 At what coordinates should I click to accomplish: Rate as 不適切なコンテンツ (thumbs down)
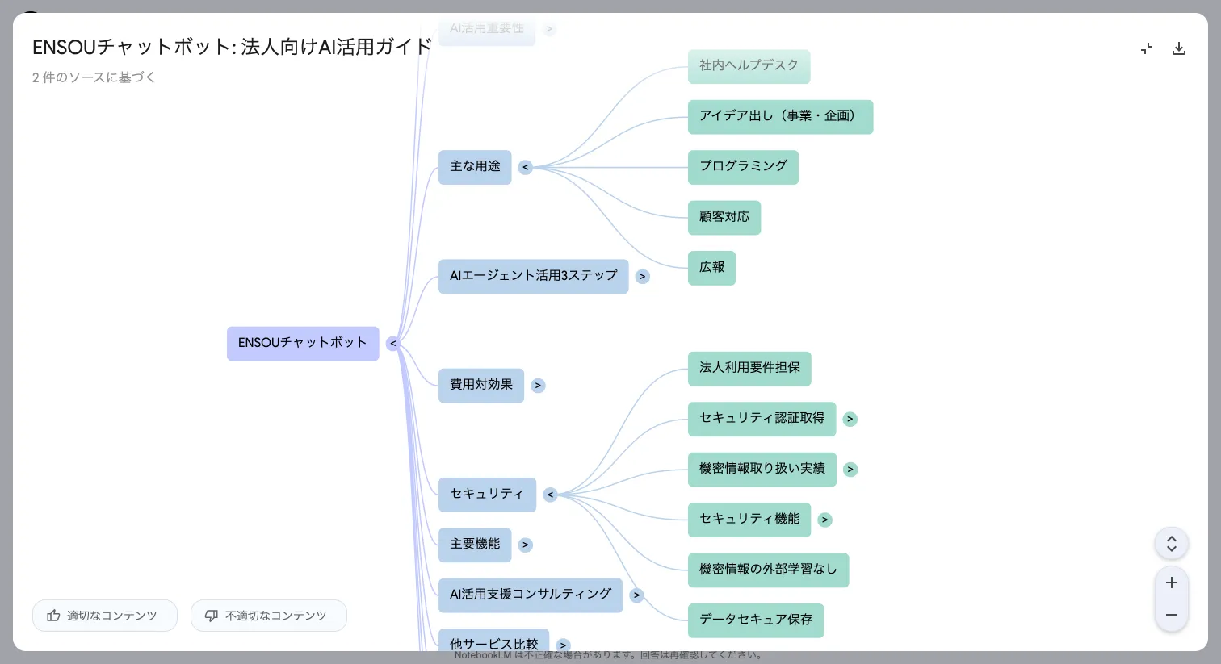tap(269, 616)
